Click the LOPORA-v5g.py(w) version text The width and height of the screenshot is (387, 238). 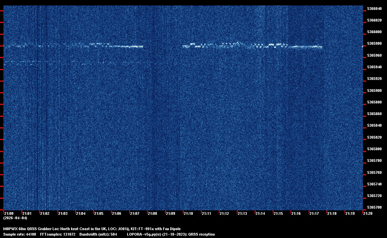(x=171, y=234)
